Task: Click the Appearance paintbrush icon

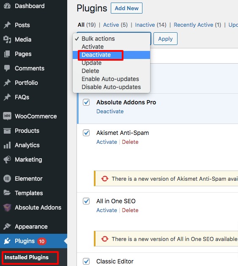Action: pyautogui.click(x=7, y=227)
